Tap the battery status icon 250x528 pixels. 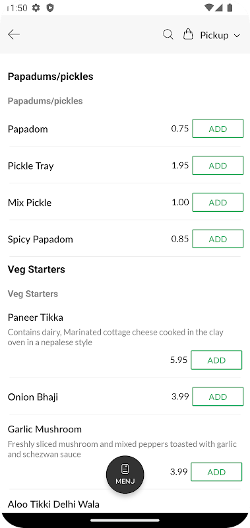coord(230,7)
